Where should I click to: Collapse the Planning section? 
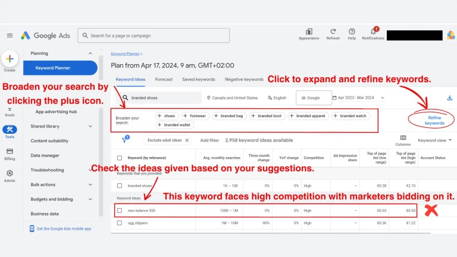pos(90,54)
